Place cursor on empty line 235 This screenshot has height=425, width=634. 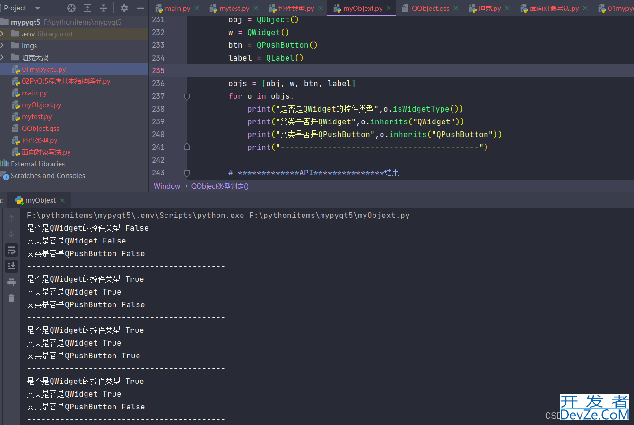(410, 70)
